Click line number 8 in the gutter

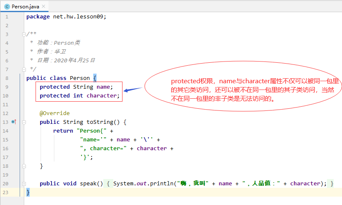tap(7, 78)
